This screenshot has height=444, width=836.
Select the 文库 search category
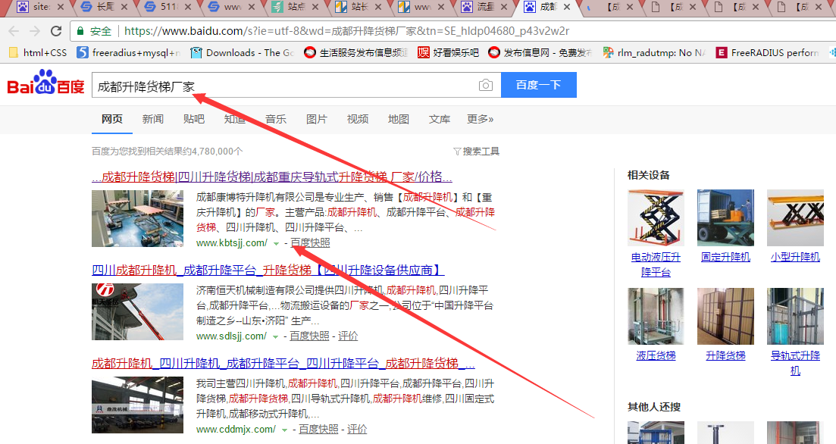pos(440,119)
